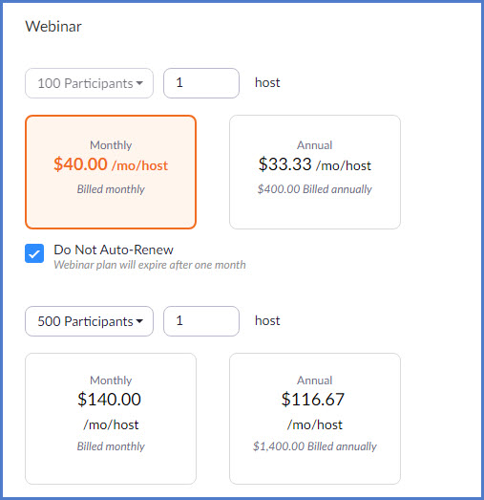Click the arrow on 100 Participants selector

[139, 83]
